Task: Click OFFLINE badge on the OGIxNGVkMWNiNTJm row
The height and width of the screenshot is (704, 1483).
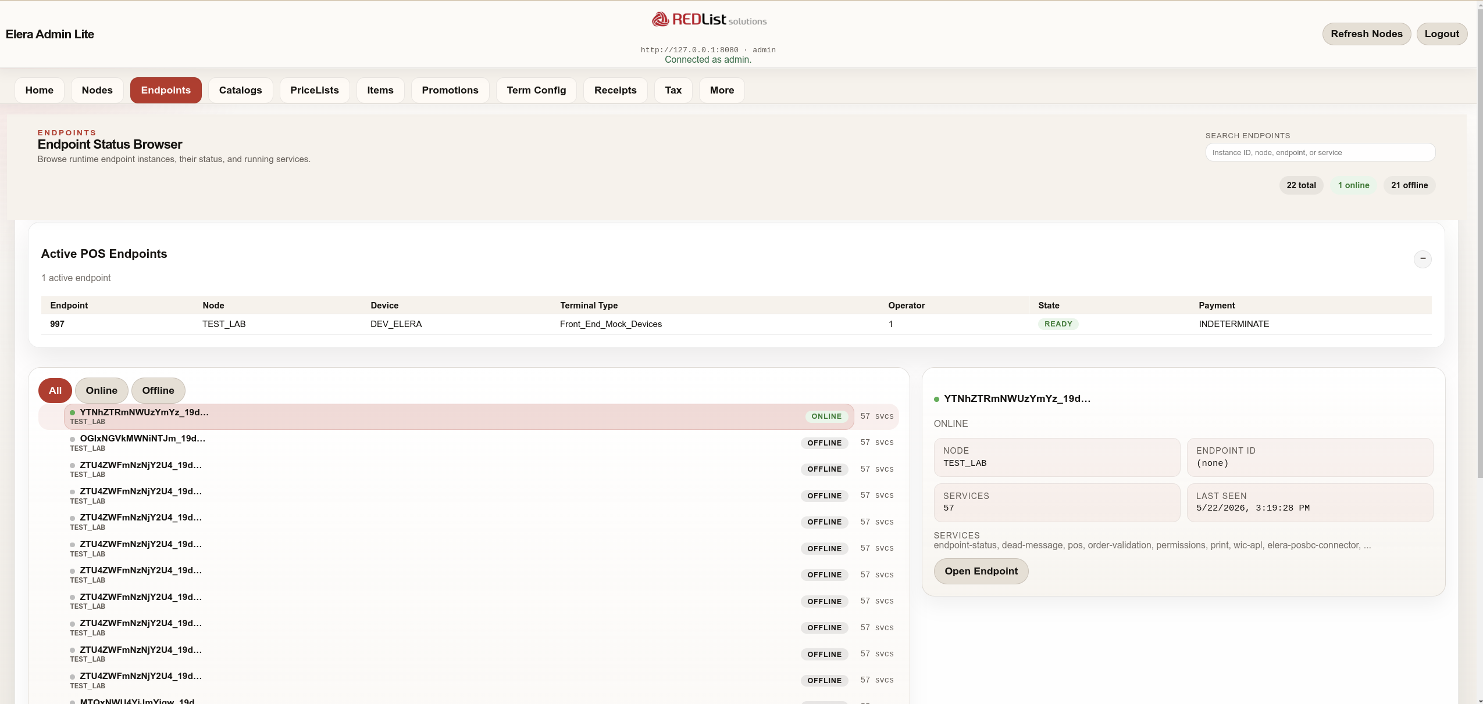Action: [824, 443]
